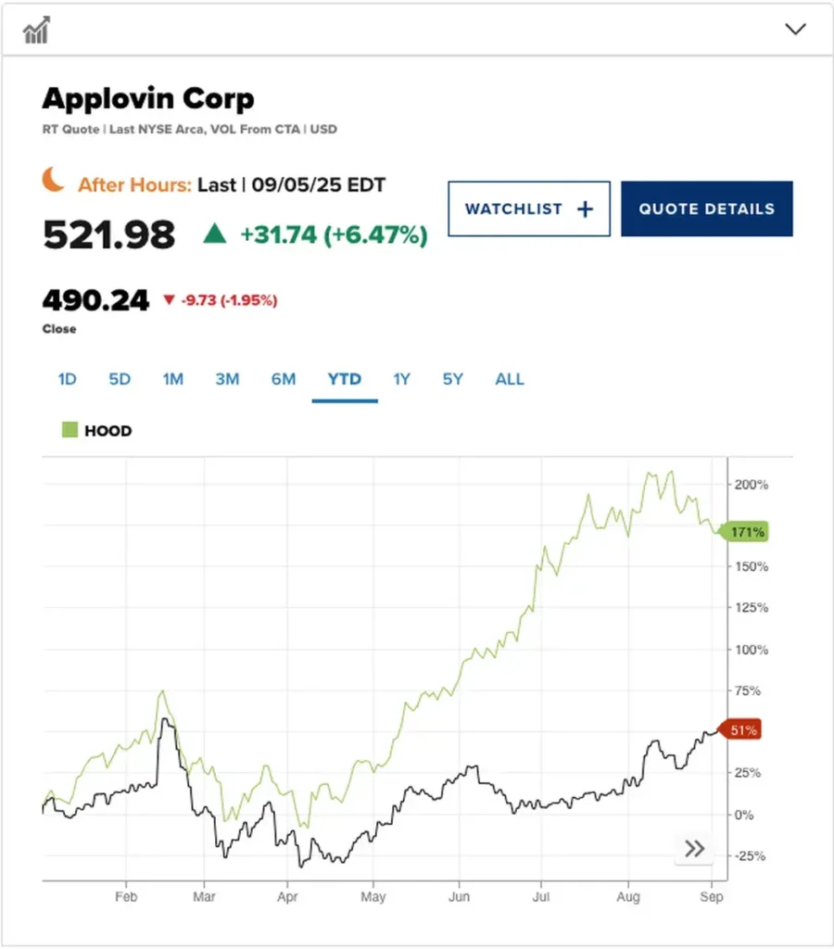
Task: Switch chart to 6M range
Action: (x=284, y=379)
